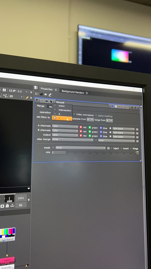Click the blue node color square icon
The width and height of the screenshot is (151, 269).
point(112,106)
